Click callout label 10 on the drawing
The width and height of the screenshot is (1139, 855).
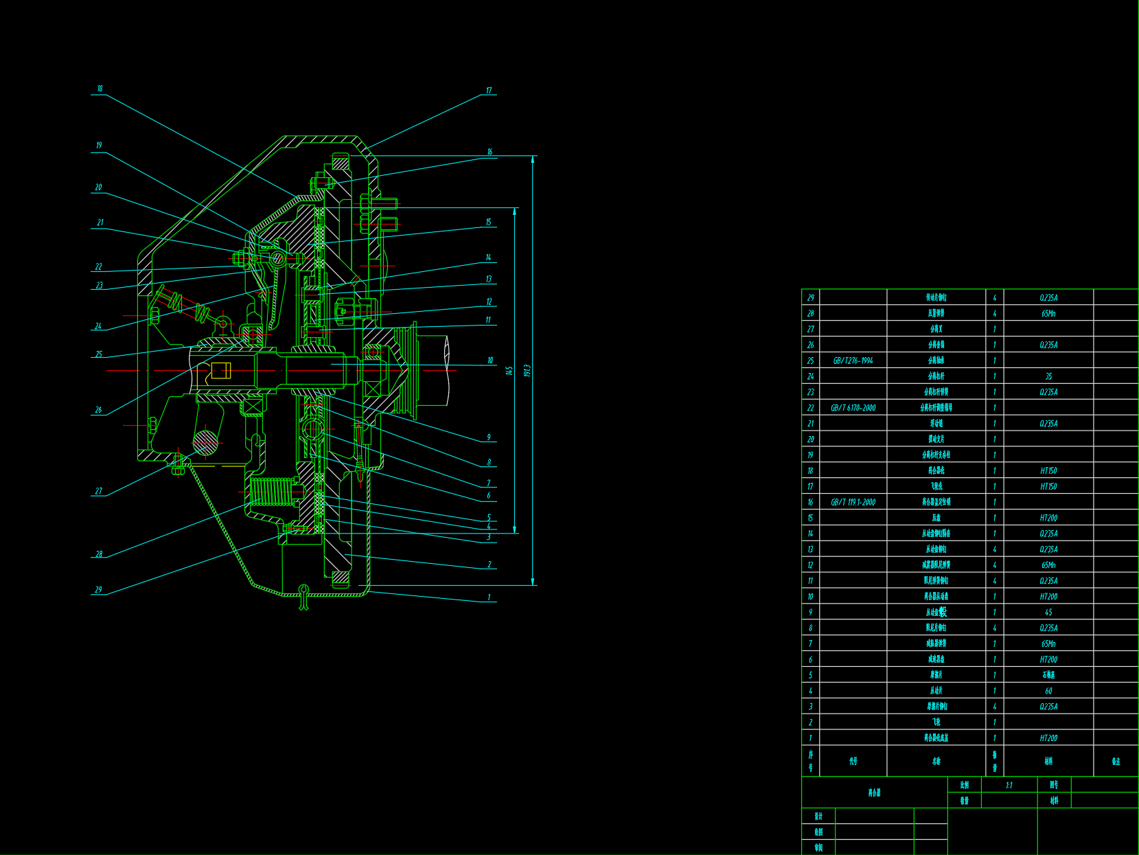pyautogui.click(x=490, y=360)
